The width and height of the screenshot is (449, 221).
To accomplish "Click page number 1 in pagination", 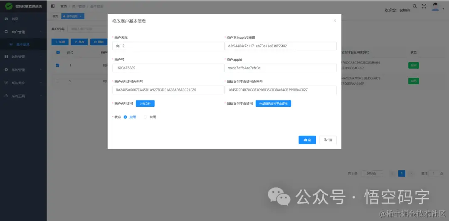I will click(x=402, y=174).
